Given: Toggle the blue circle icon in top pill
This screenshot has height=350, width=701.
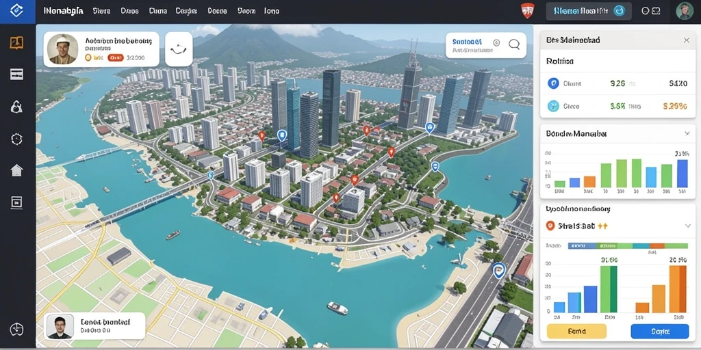Looking at the screenshot, I should [x=619, y=11].
